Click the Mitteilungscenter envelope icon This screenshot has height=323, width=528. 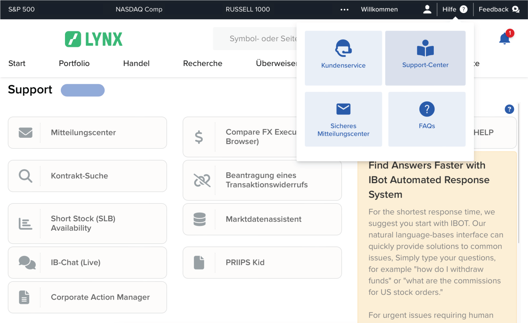tap(25, 133)
